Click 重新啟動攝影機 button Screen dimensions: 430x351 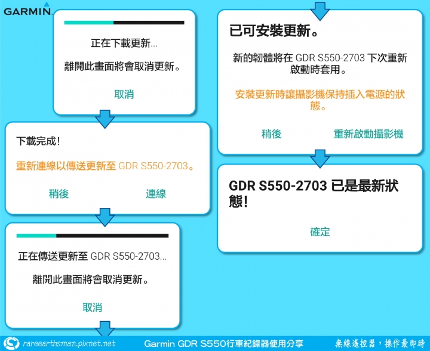click(368, 134)
